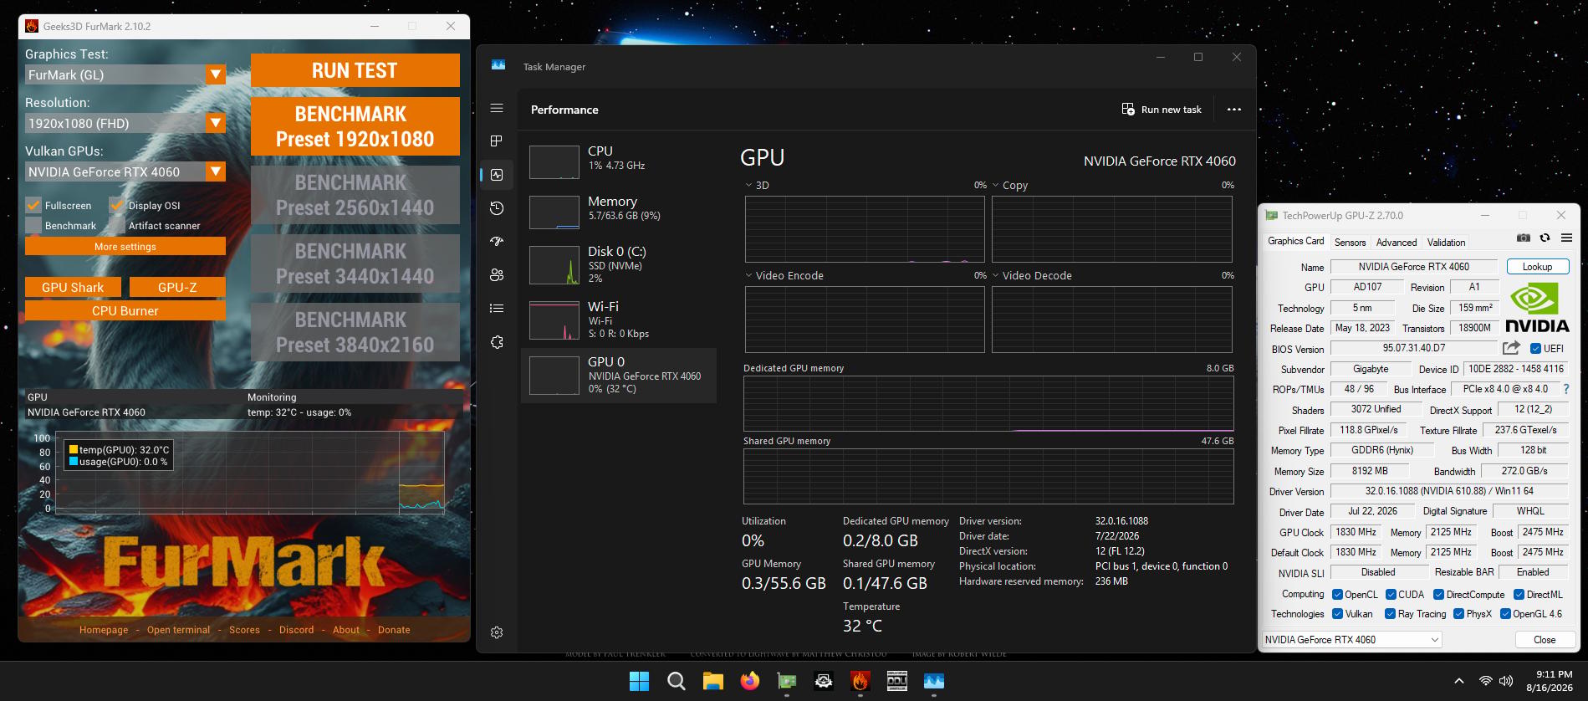Open Users page in Task Manager sidebar
Viewport: 1588px width, 701px height.
497,274
